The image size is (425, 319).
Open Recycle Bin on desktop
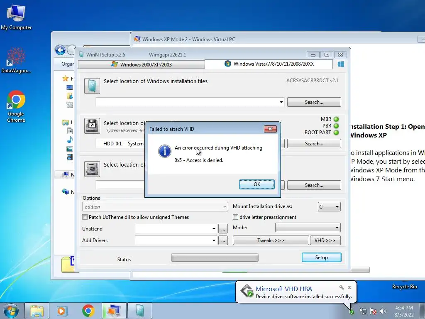(404, 287)
